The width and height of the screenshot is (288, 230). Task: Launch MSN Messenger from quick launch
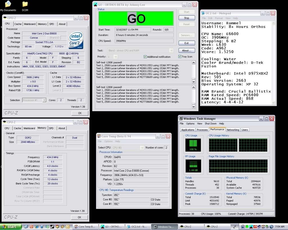tap(47, 227)
